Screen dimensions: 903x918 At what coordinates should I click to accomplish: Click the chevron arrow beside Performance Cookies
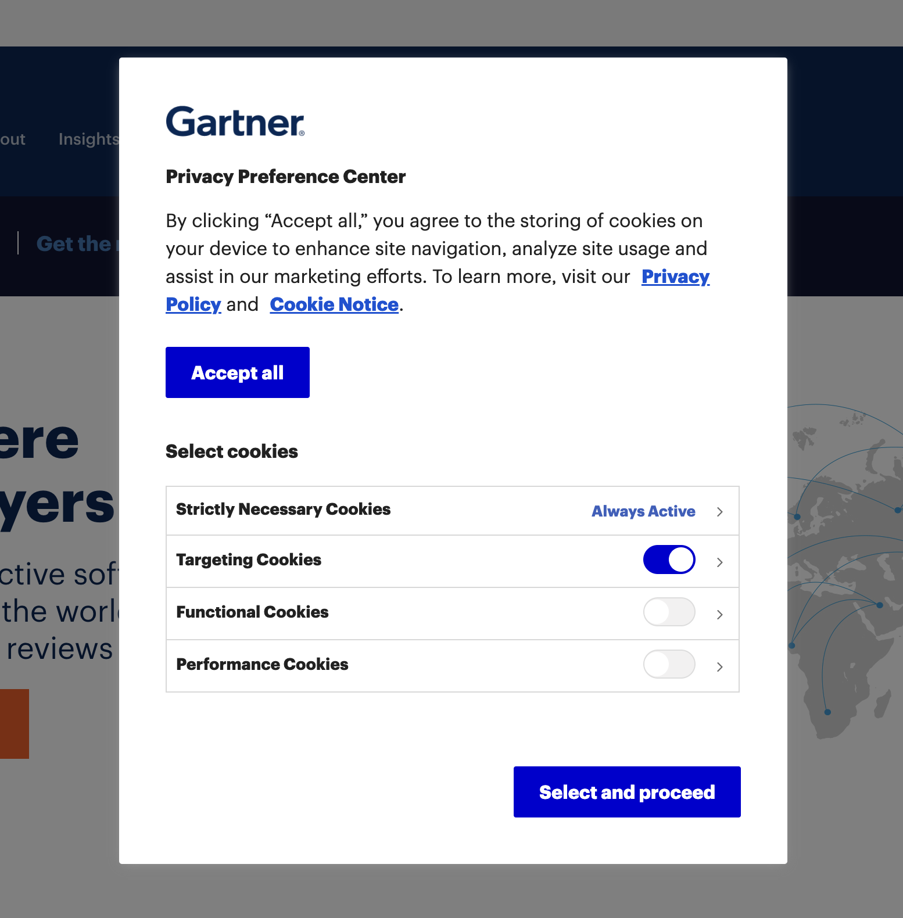click(719, 667)
